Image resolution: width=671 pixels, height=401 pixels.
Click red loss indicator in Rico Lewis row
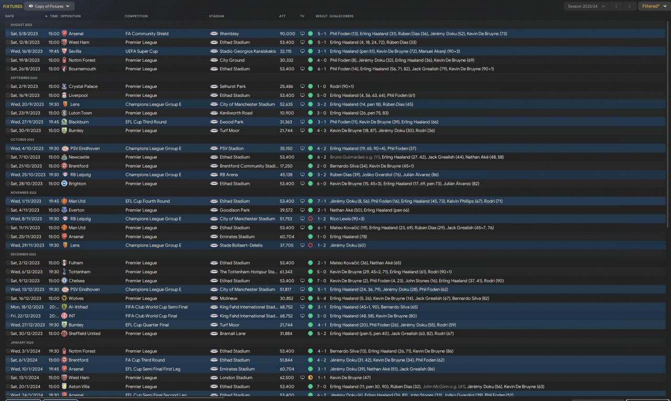(x=310, y=219)
